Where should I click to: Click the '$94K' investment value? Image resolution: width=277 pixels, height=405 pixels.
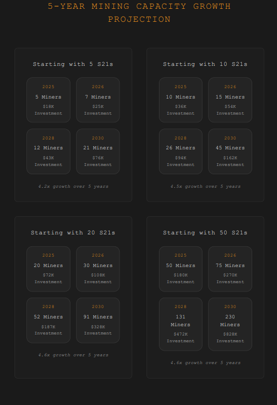181,158
